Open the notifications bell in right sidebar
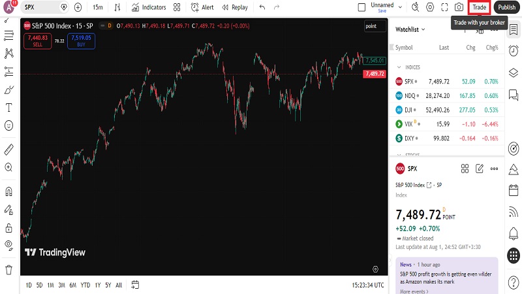Image resolution: width=522 pixels, height=294 pixels. tap(514, 233)
